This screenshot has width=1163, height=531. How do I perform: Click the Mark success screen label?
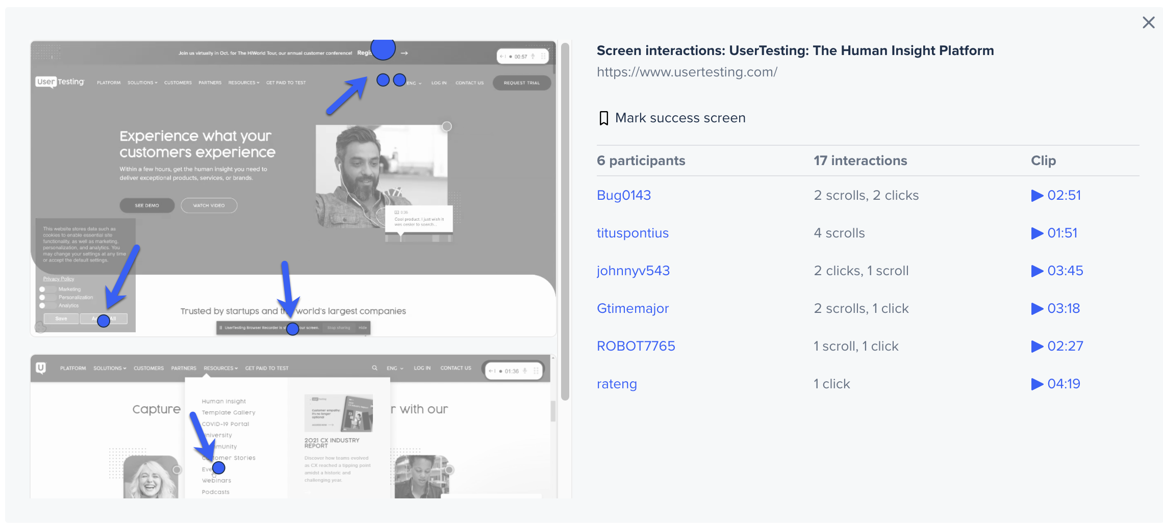(x=680, y=118)
